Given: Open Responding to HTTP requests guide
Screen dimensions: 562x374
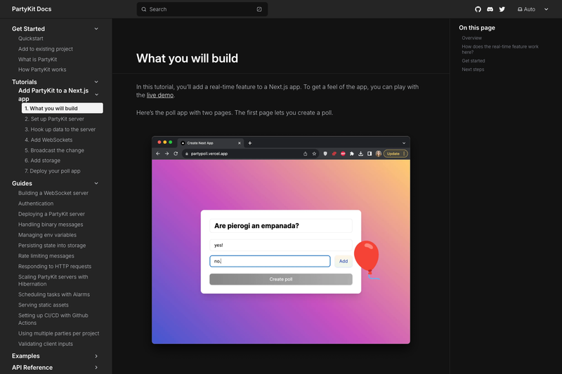Looking at the screenshot, I should (x=55, y=266).
